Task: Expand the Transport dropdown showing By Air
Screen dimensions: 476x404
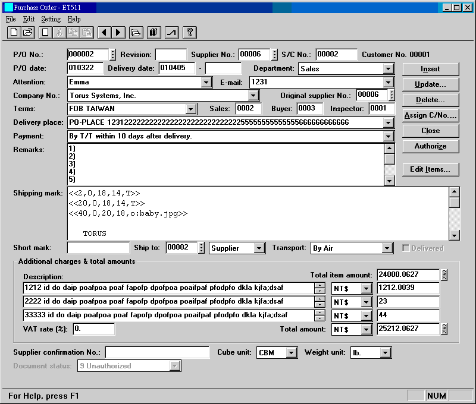Action: click(387, 248)
